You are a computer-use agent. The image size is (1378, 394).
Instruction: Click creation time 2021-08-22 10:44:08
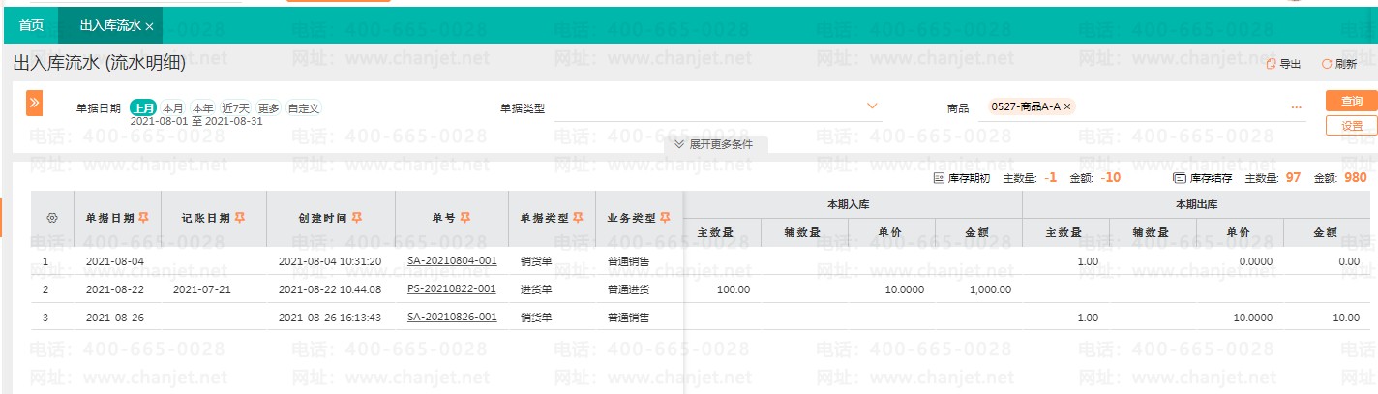click(x=329, y=288)
